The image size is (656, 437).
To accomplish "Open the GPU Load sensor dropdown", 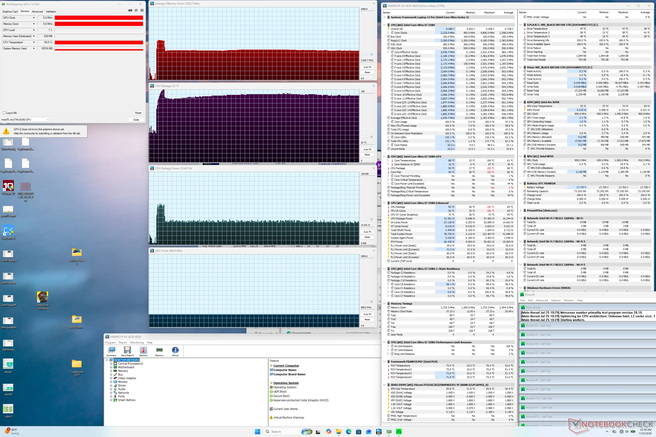I will point(34,30).
